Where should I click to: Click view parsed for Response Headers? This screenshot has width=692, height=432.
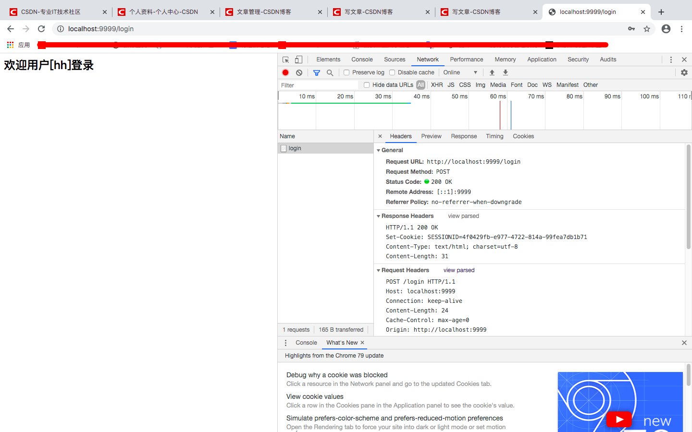click(x=463, y=216)
